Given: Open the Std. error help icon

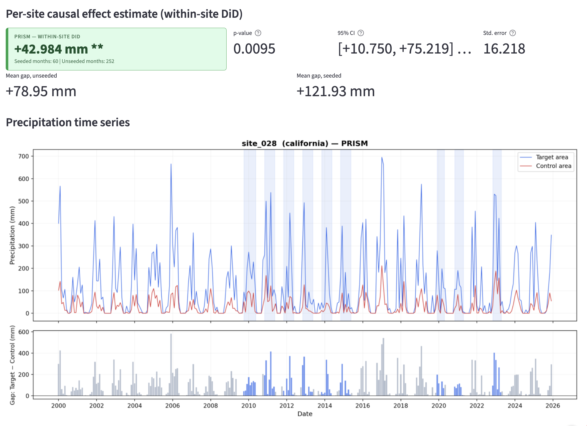Looking at the screenshot, I should pos(512,33).
